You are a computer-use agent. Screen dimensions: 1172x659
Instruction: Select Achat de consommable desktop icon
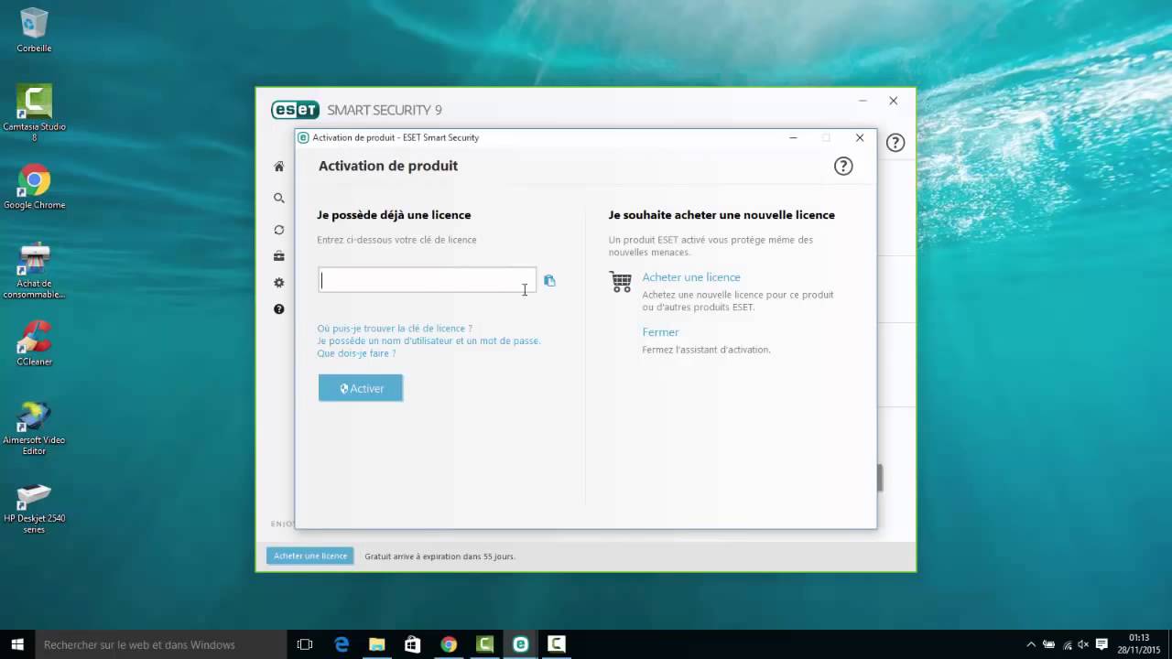(34, 272)
